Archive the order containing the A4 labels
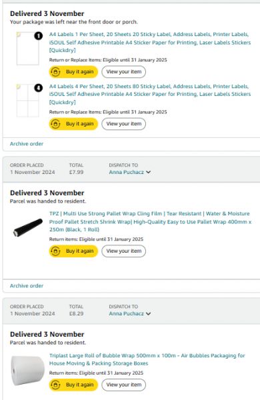260x400 pixels. coord(27,144)
